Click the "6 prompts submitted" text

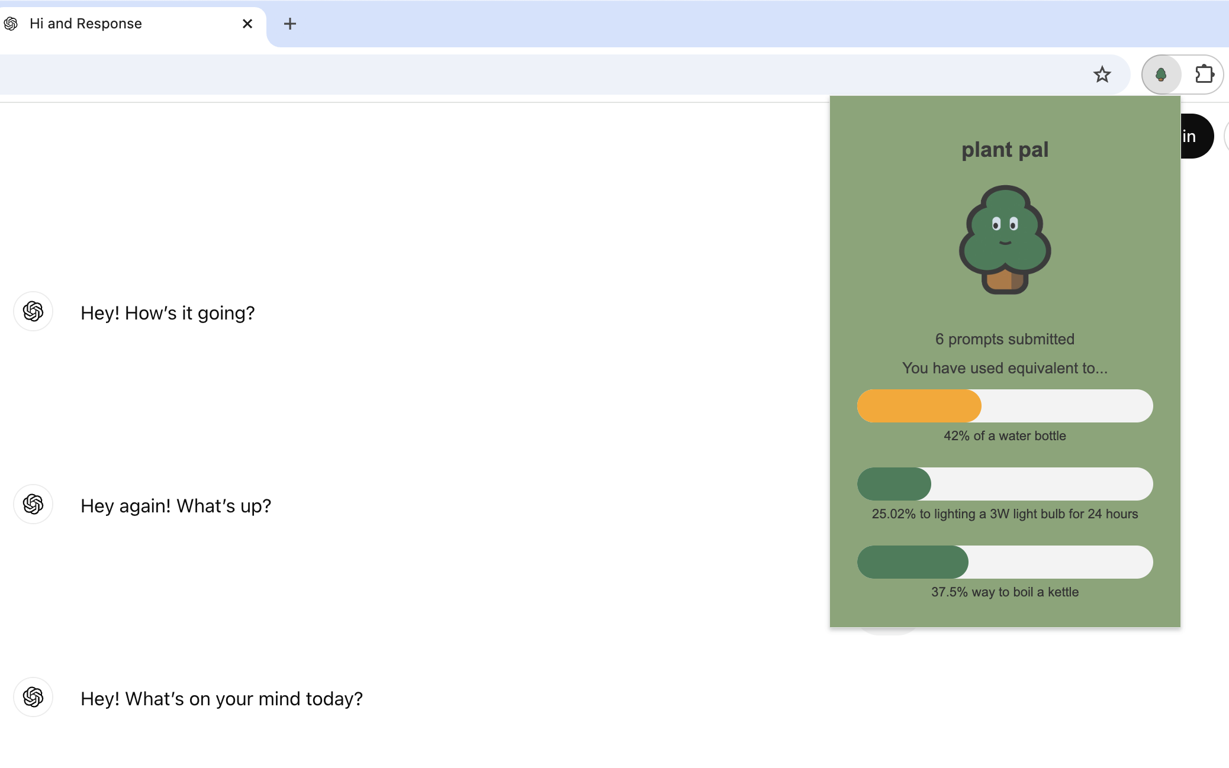(1005, 339)
